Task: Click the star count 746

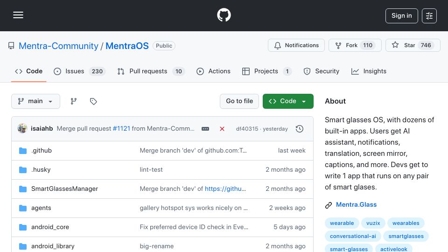Action: tap(426, 45)
